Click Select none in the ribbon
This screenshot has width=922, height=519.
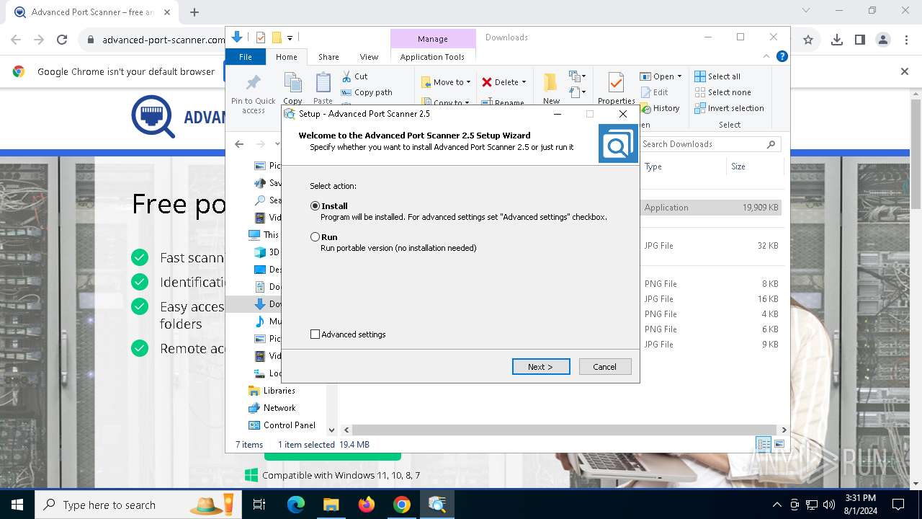click(722, 92)
